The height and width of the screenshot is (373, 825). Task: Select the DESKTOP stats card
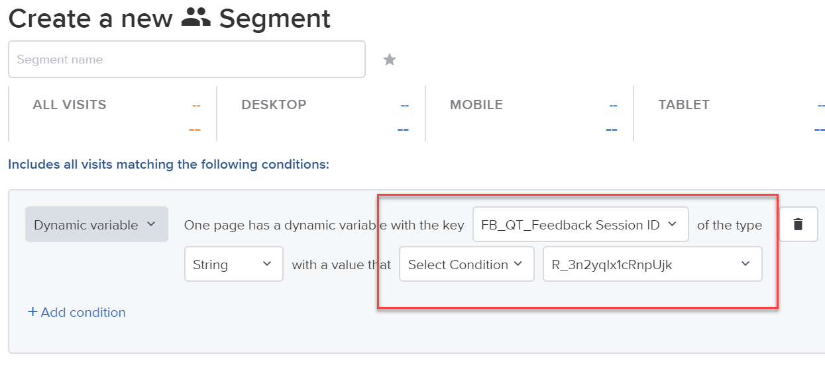click(x=321, y=114)
